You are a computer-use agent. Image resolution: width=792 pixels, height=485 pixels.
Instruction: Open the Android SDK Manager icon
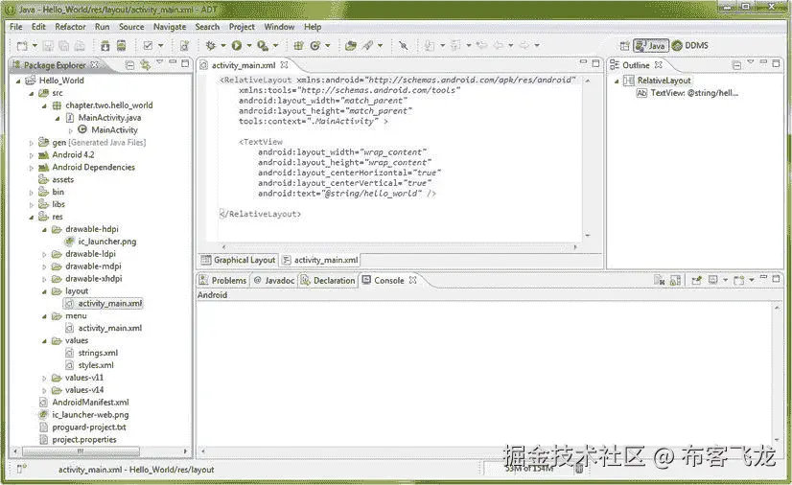(x=105, y=46)
